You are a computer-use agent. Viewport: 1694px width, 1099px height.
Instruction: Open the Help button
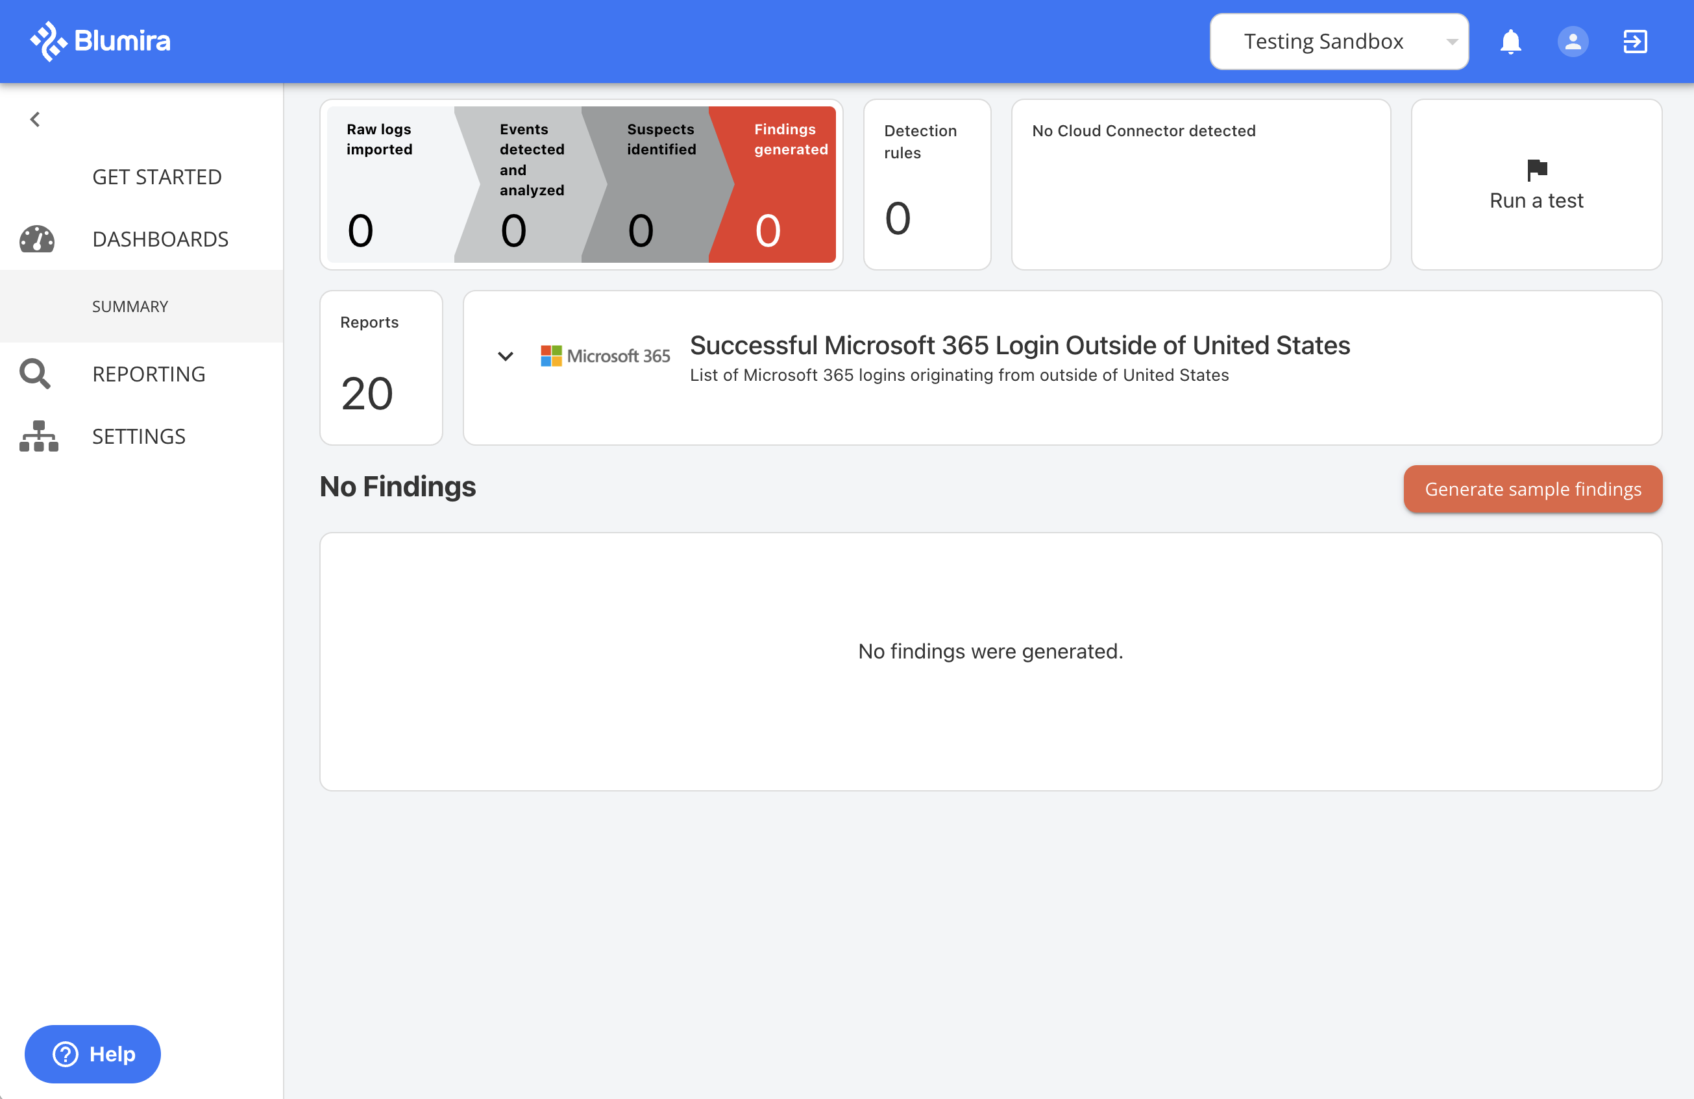[93, 1054]
